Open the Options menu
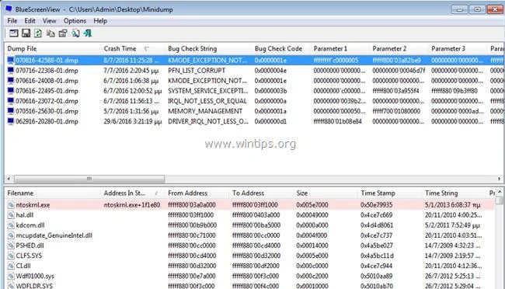Screen dimensions: 505x289 click(75, 21)
